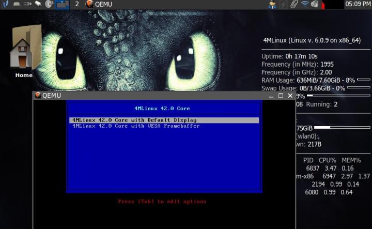Click the lightning bolt power tray icon

[x=283, y=4]
